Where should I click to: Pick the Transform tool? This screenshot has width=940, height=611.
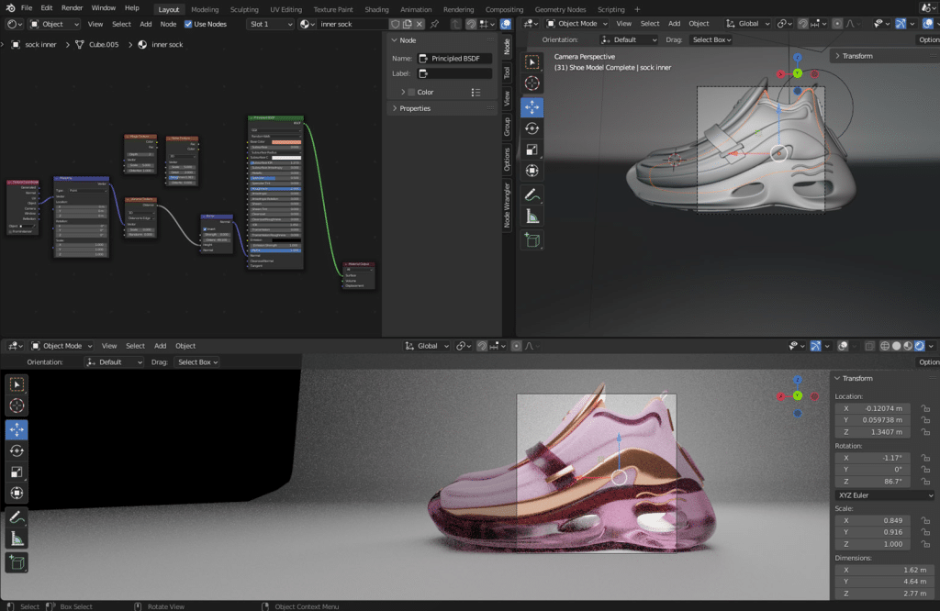[532, 171]
